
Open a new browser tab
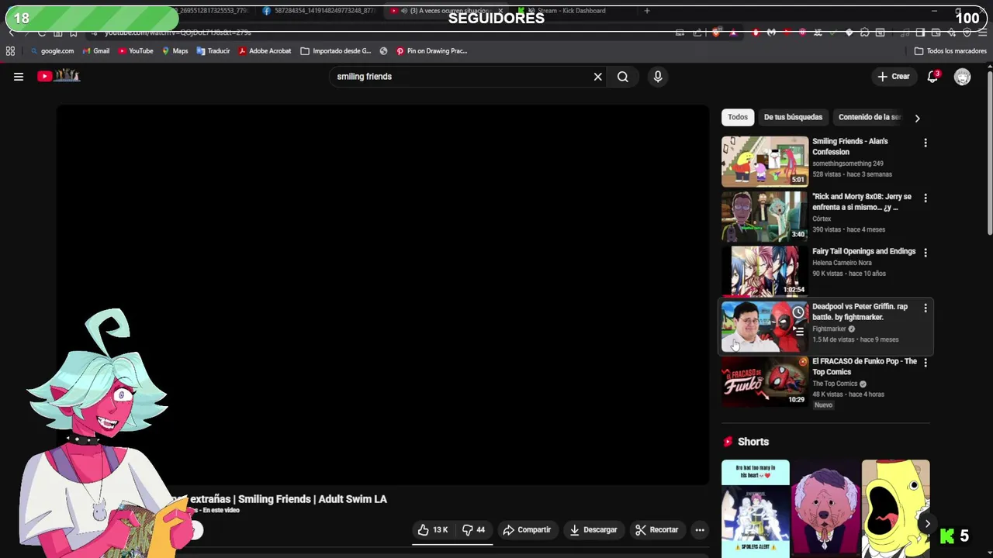pyautogui.click(x=647, y=11)
